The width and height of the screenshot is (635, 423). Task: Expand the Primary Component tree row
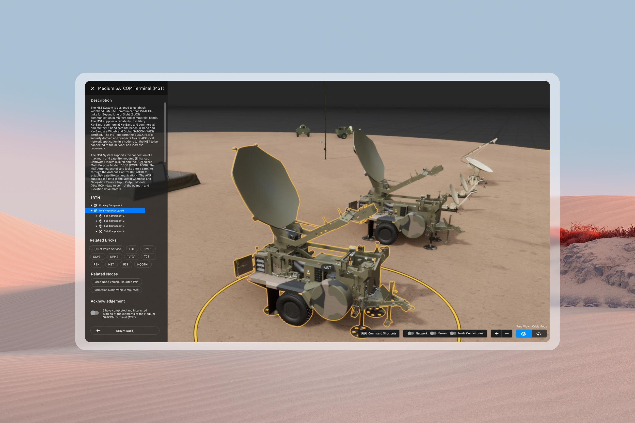pyautogui.click(x=91, y=205)
